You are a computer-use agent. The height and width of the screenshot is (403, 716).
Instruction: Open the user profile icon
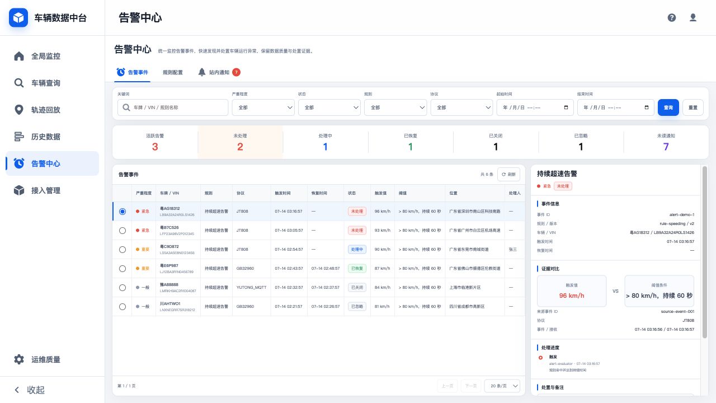[693, 17]
